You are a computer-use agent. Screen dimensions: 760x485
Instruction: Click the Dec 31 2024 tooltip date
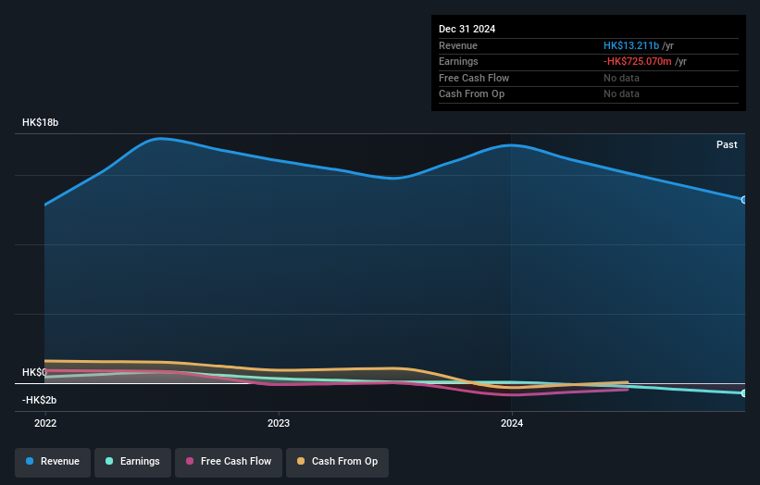point(467,29)
